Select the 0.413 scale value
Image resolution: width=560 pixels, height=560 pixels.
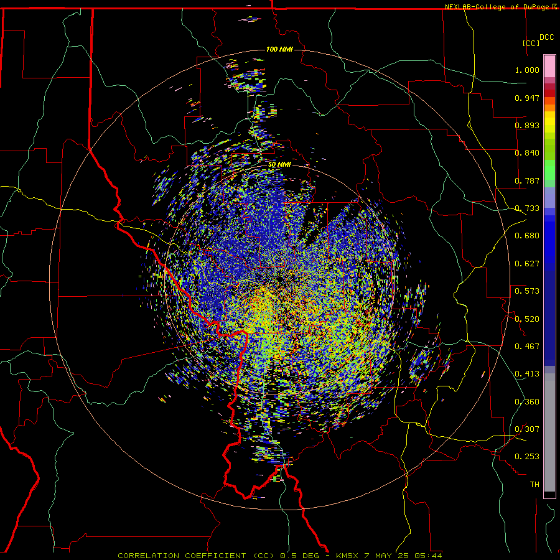point(527,374)
